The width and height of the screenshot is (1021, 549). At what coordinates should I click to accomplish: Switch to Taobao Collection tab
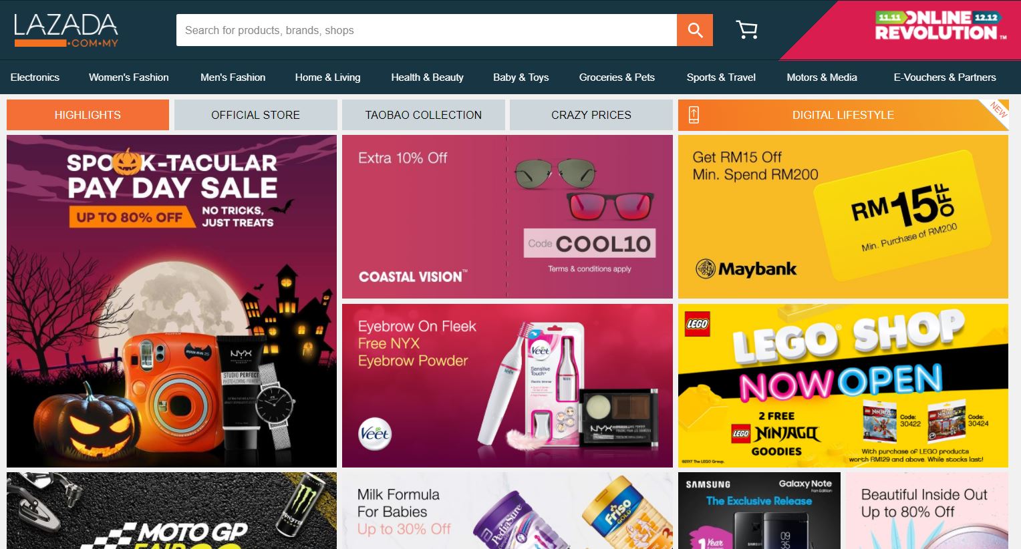click(423, 115)
